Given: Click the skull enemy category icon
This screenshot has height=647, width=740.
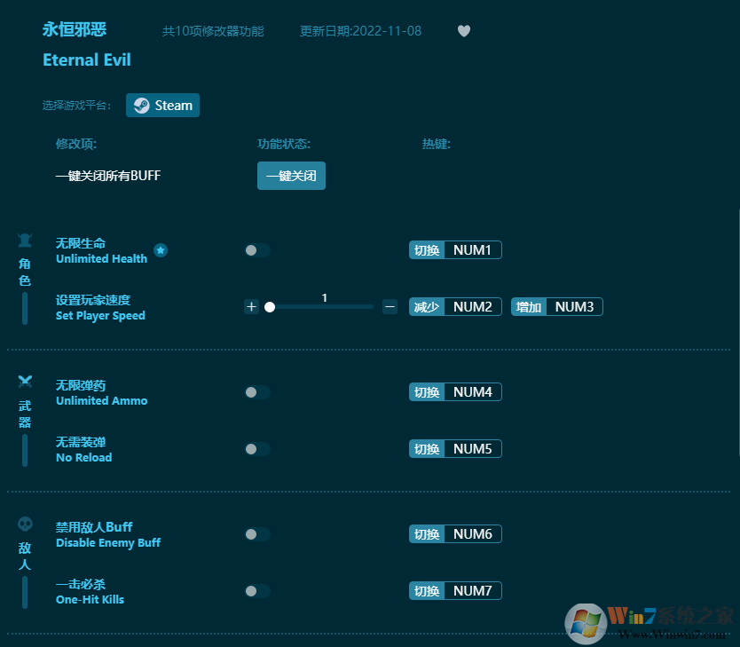Looking at the screenshot, I should tap(25, 524).
